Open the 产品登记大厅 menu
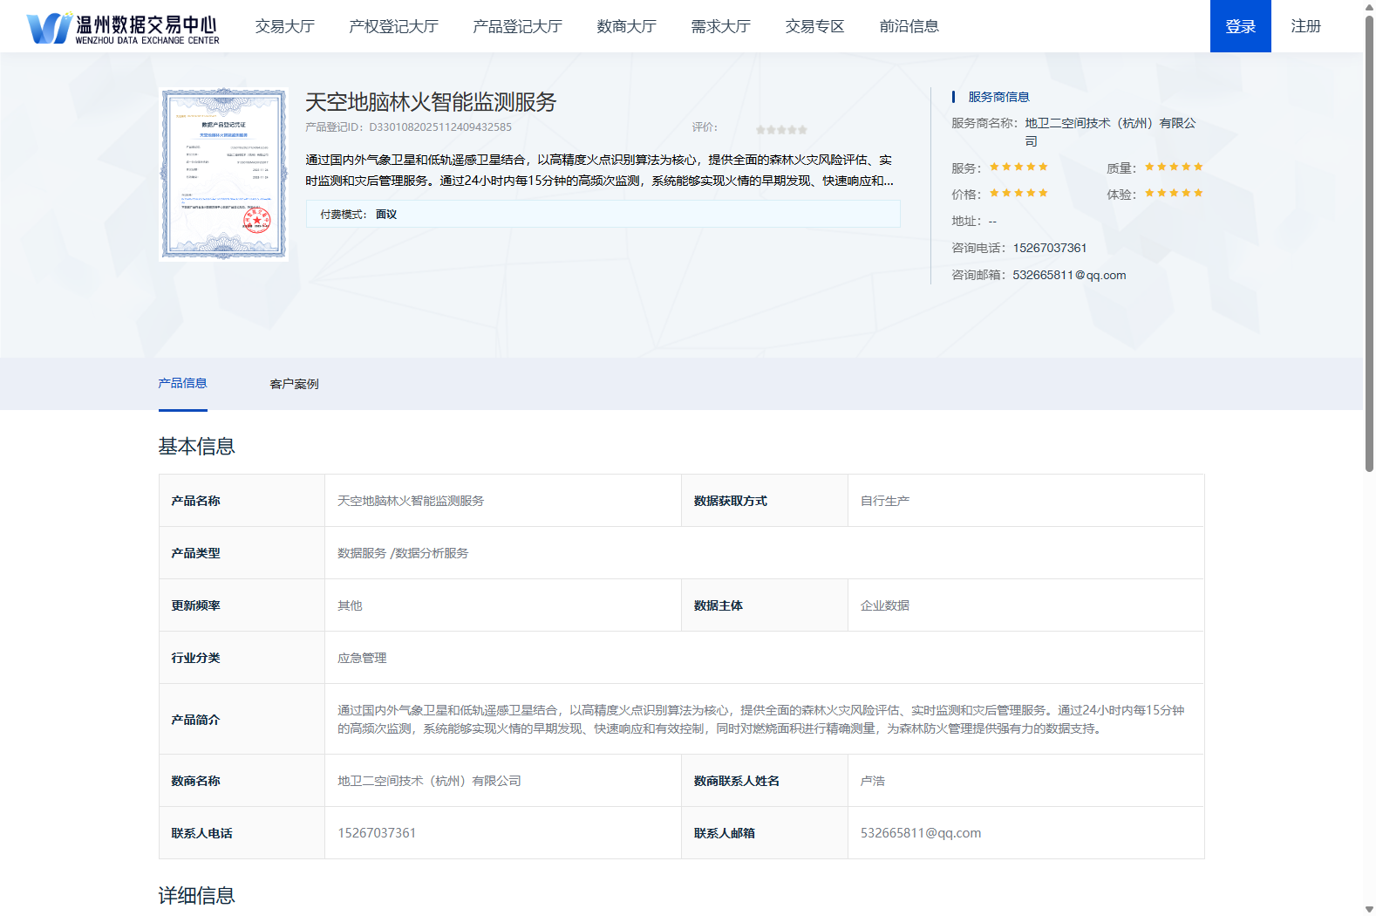This screenshot has height=916, width=1376. [x=517, y=26]
